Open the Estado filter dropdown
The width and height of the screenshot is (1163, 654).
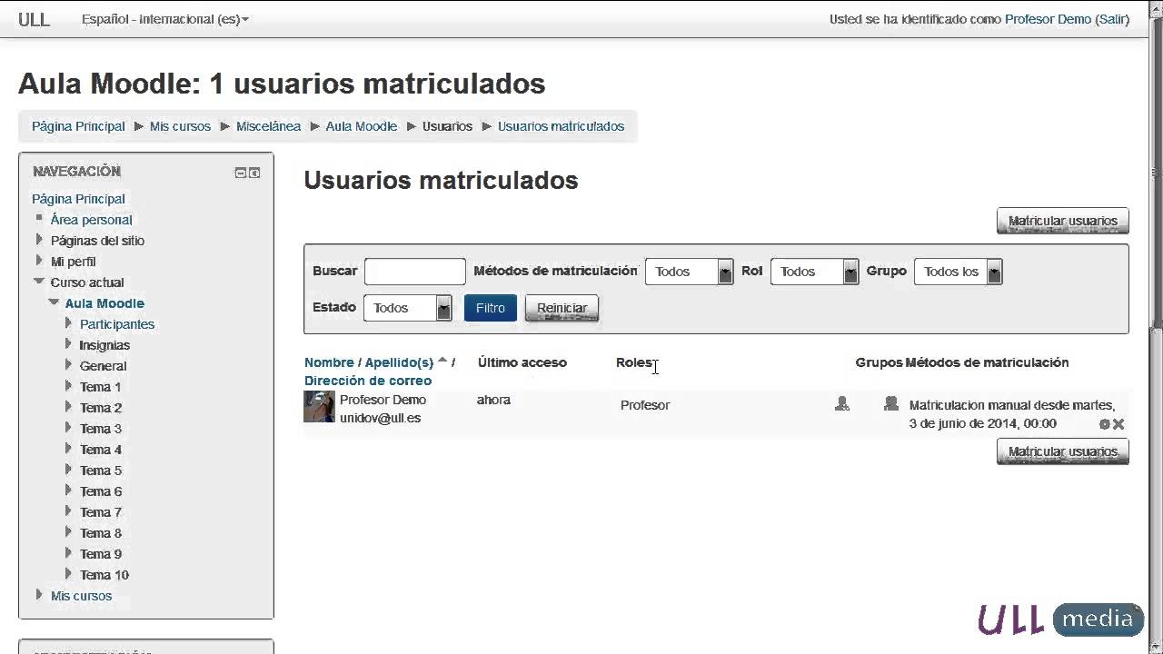(407, 308)
